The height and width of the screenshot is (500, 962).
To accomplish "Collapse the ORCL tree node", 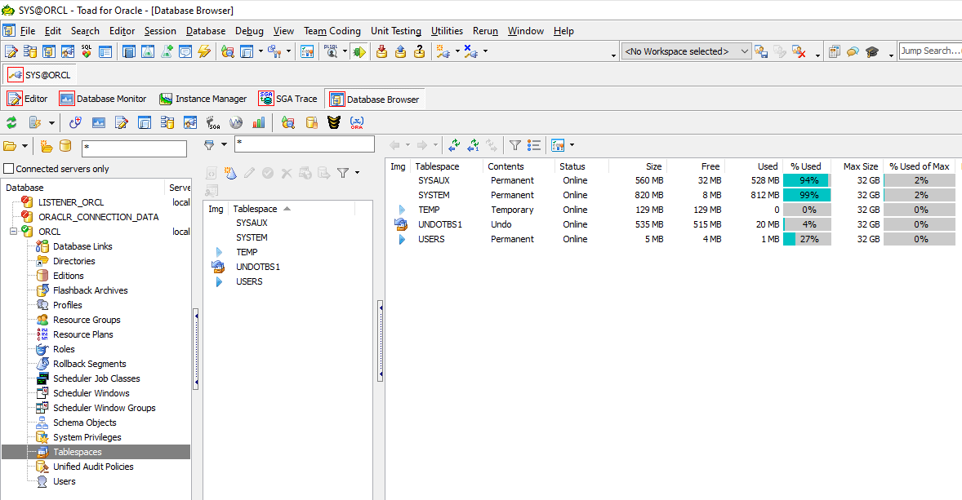I will (x=13, y=232).
